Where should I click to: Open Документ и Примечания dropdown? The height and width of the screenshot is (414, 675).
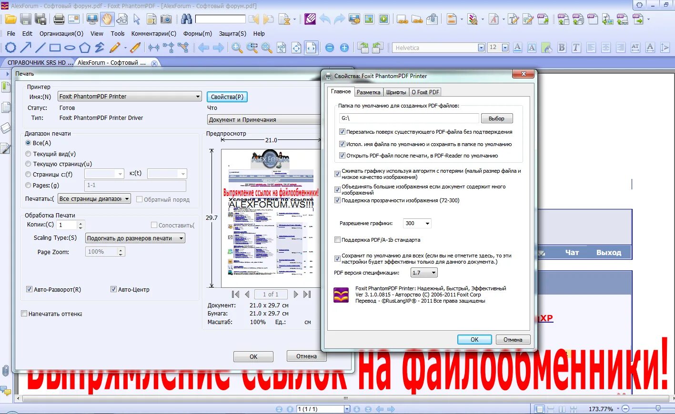(263, 119)
